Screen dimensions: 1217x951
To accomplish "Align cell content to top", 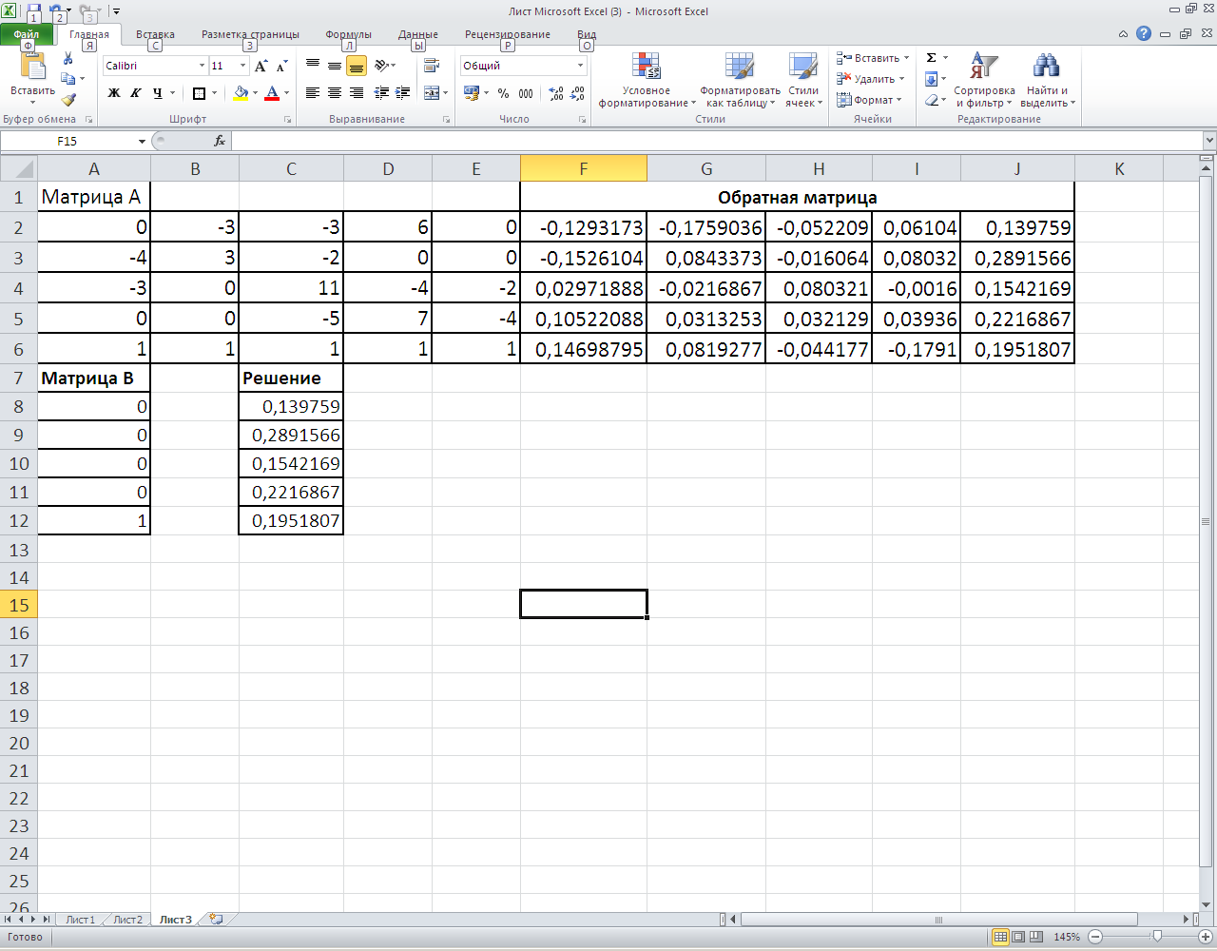I will click(x=313, y=66).
